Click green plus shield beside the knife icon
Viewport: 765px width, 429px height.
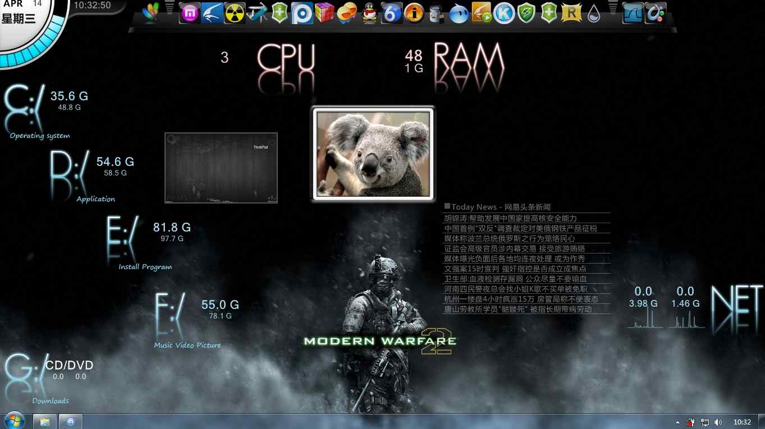[280, 13]
